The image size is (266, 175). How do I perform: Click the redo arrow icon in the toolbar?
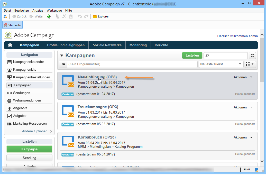pyautogui.click(x=86, y=16)
